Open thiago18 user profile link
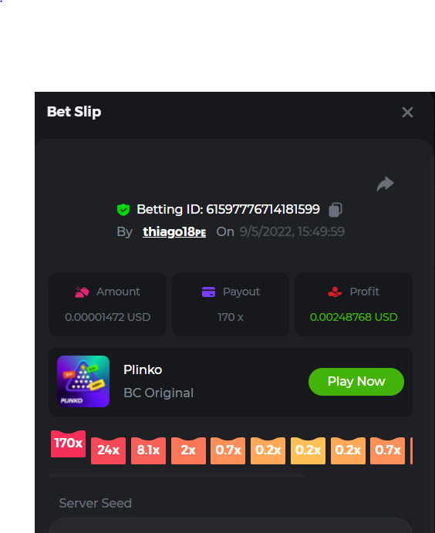 (x=174, y=232)
